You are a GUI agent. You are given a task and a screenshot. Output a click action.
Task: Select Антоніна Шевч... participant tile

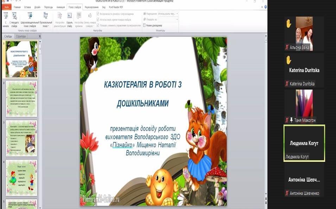click(304, 180)
